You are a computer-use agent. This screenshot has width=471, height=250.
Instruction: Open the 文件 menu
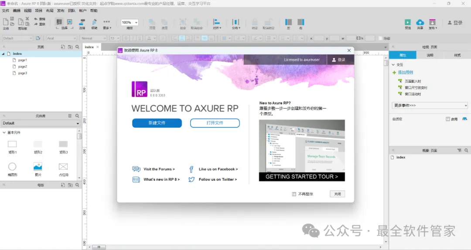[x=5, y=10]
